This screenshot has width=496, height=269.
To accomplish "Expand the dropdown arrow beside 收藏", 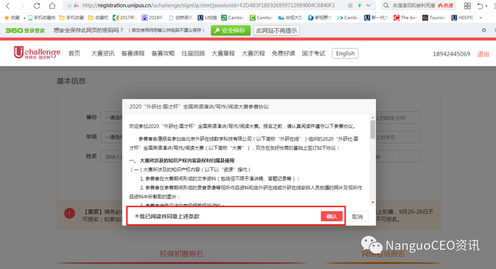I will (24, 18).
